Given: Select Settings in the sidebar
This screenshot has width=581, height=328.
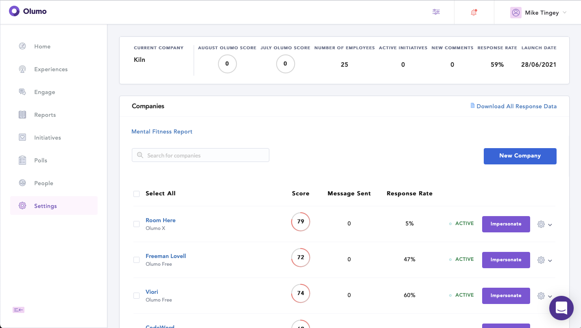Looking at the screenshot, I should click(54, 206).
